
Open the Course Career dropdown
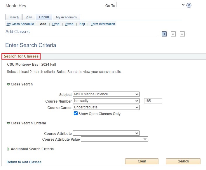[x=106, y=107]
